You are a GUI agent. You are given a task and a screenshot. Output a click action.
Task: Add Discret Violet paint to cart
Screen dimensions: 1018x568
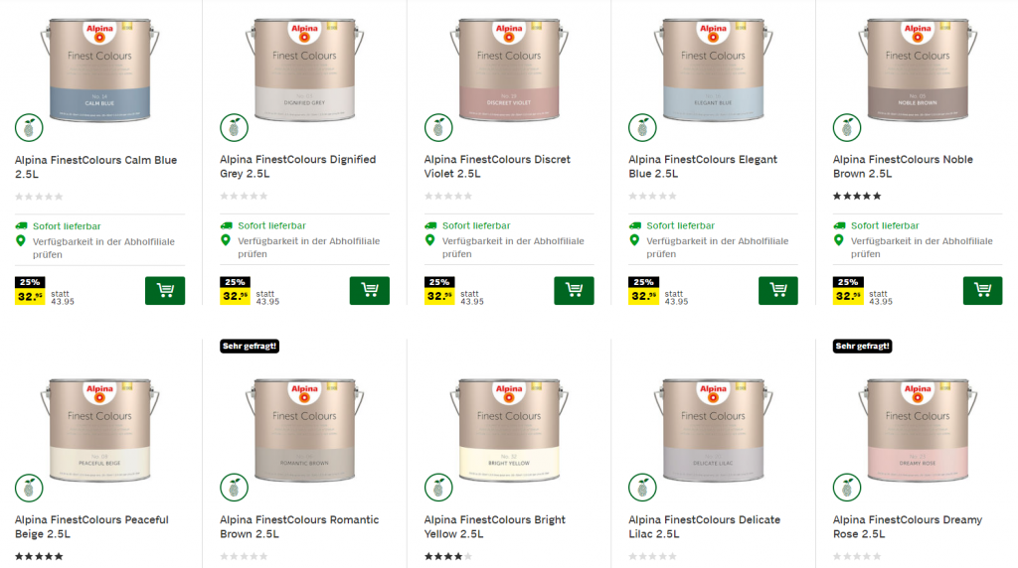click(x=574, y=290)
